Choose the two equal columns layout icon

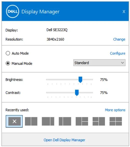click(31, 121)
